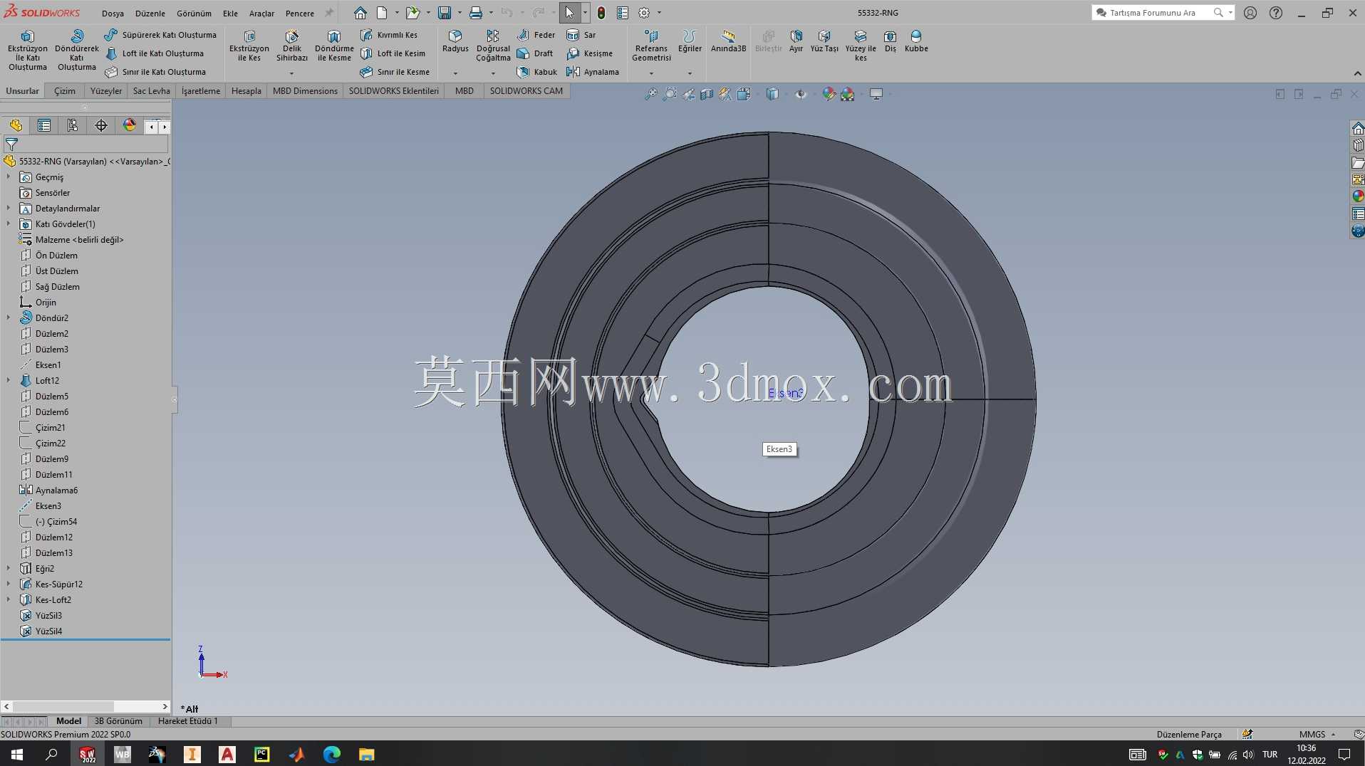The width and height of the screenshot is (1365, 766).
Task: Switch to the Yüzeyler tab
Action: coord(106,91)
